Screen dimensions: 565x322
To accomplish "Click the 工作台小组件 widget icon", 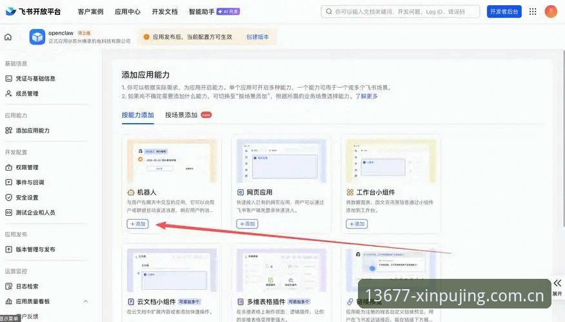I will pos(350,193).
